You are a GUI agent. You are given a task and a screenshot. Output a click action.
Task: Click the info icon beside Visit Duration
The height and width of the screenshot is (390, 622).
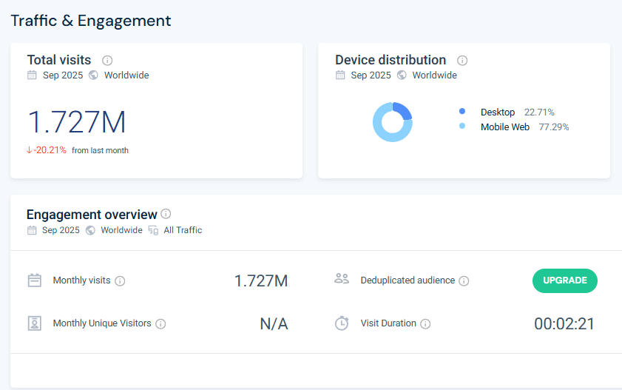pos(425,324)
